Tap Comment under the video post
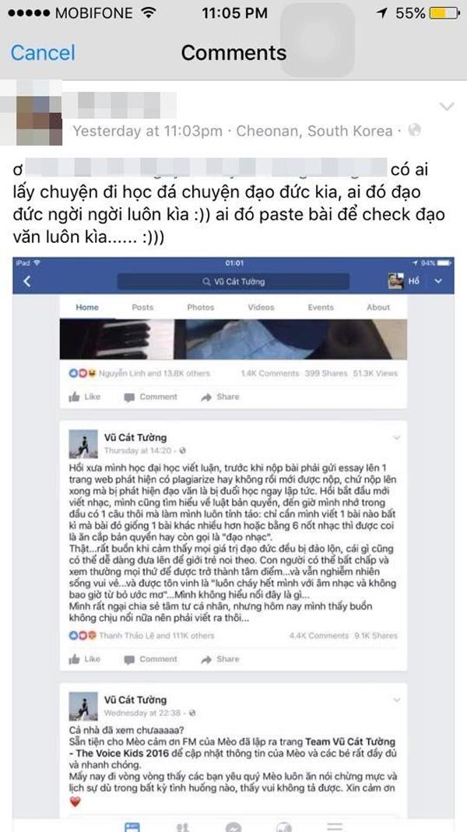Image resolution: width=467 pixels, height=832 pixels. (x=151, y=396)
